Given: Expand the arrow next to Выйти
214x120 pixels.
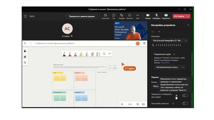Looking at the screenshot, I should coord(188,16).
